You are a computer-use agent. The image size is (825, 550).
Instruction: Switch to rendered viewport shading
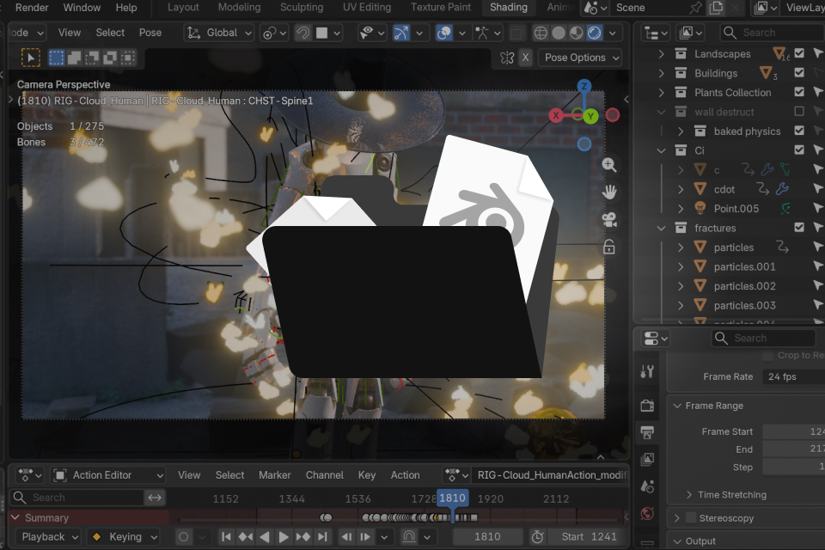pos(595,34)
